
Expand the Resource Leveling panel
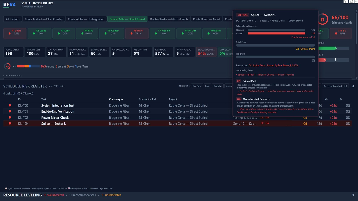353,195
